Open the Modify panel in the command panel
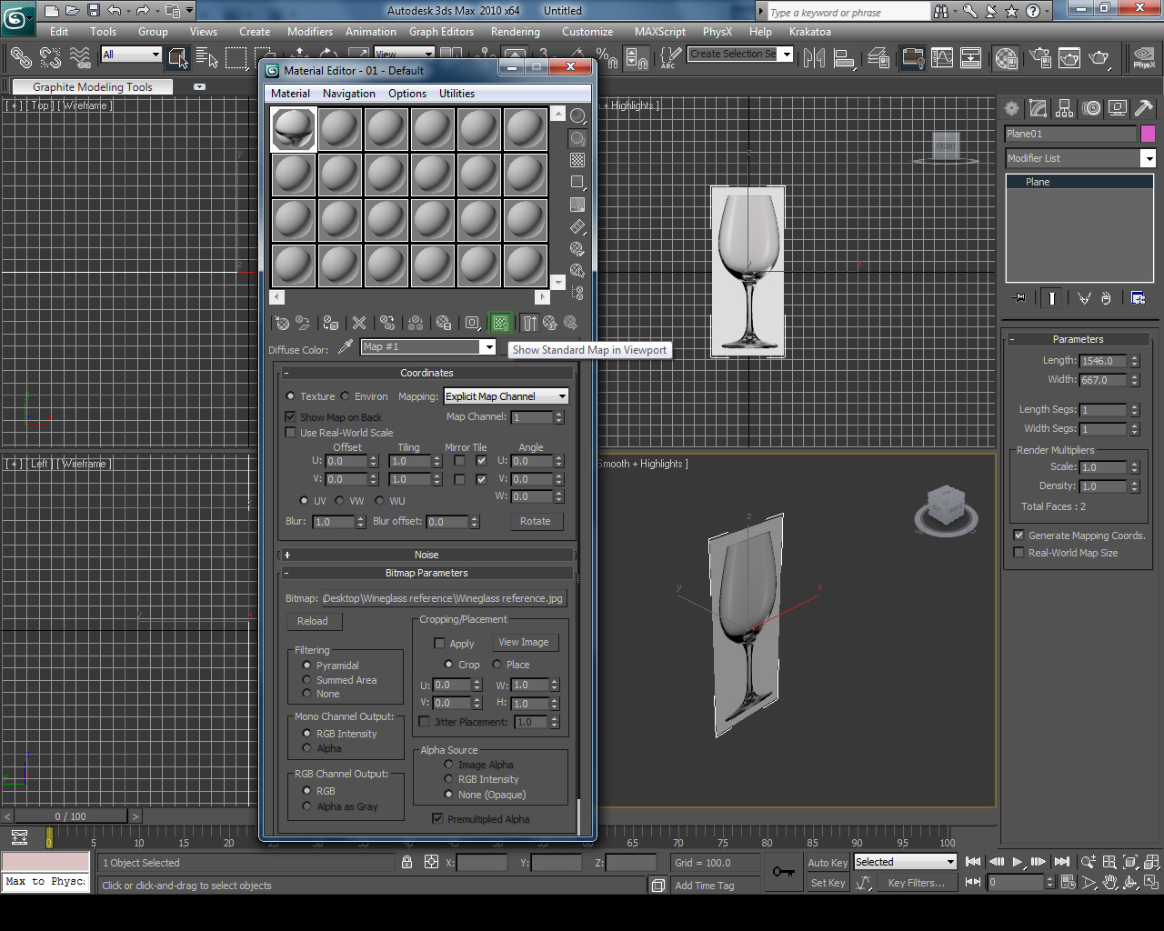This screenshot has height=931, width=1164. point(1037,108)
